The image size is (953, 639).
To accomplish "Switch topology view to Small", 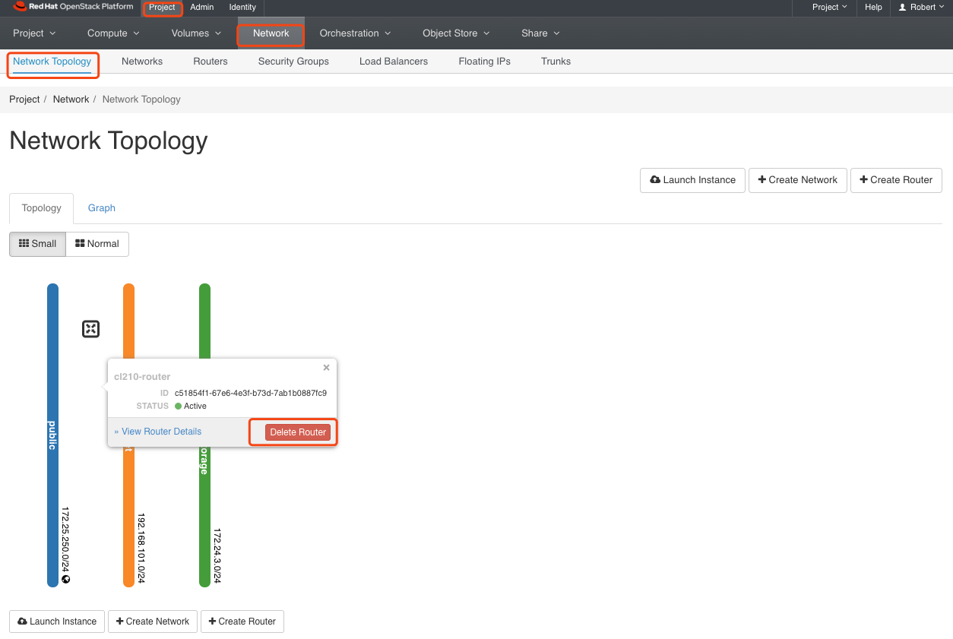I will tap(37, 244).
